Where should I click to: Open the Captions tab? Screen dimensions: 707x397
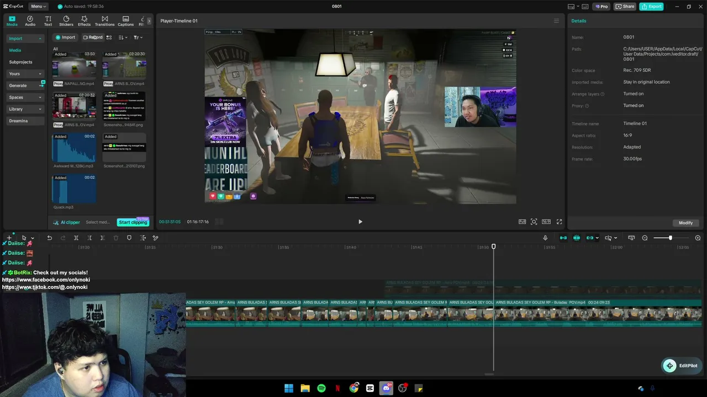coord(125,21)
